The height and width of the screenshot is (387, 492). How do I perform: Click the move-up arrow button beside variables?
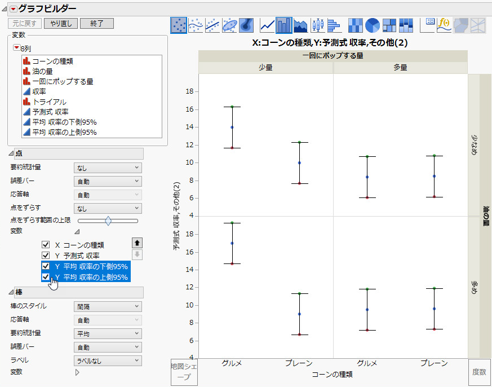coord(137,243)
